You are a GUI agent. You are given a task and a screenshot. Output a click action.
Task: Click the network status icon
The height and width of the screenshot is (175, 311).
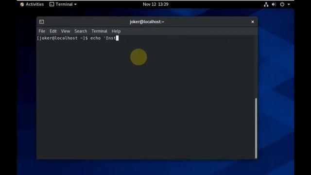pyautogui.click(x=266, y=4)
